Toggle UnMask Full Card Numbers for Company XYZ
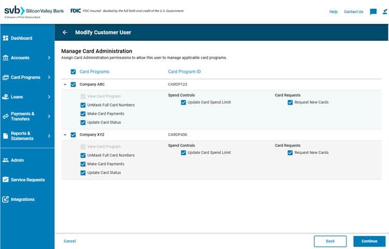 [x=83, y=155]
